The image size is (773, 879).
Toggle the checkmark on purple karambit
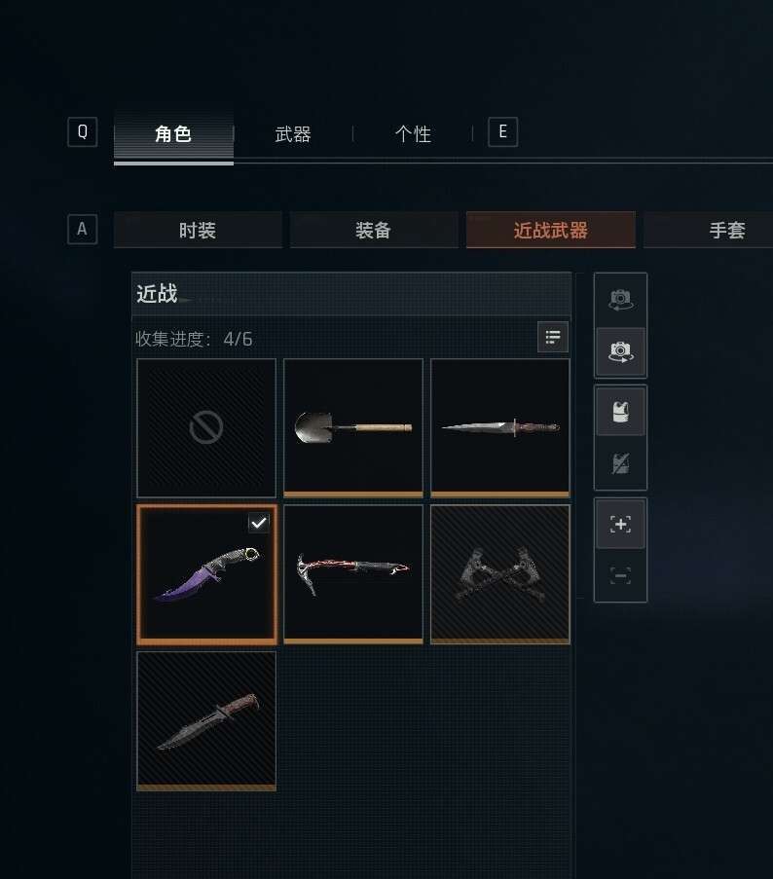[x=258, y=523]
